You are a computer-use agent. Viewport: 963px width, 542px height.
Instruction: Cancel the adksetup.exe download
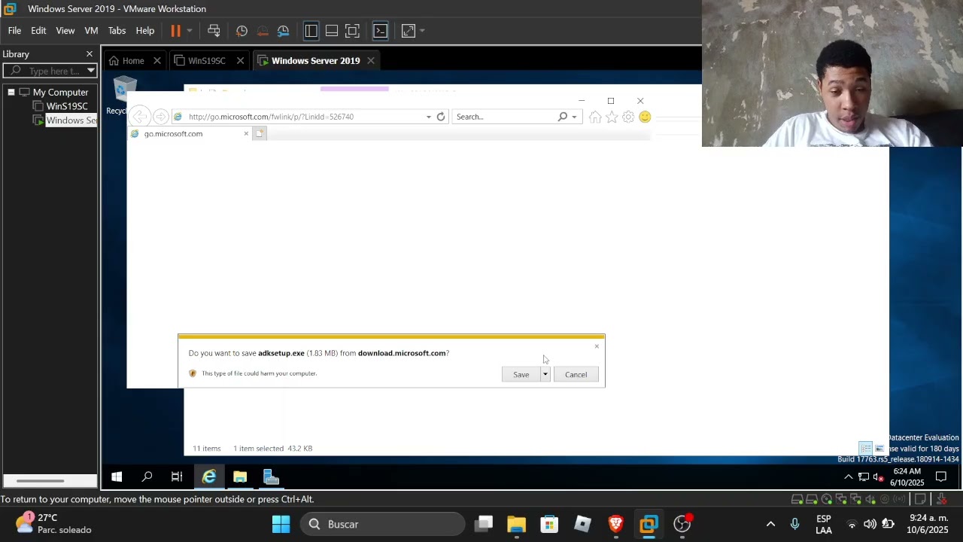pos(576,375)
